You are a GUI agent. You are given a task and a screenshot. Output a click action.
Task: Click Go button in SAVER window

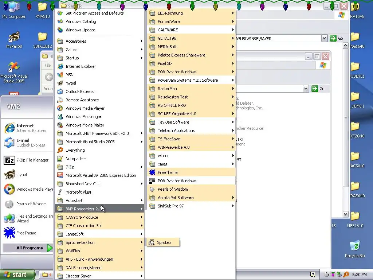pos(337,38)
